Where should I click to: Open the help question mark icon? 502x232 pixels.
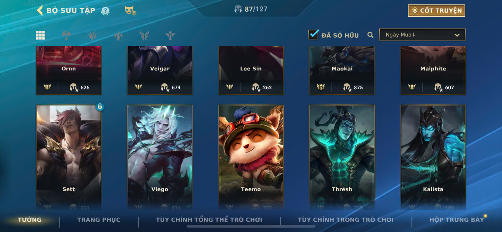tap(105, 11)
